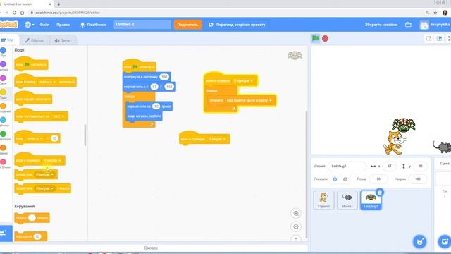Click the green flag to run project
Image resolution: width=451 pixels, height=254 pixels.
(315, 38)
